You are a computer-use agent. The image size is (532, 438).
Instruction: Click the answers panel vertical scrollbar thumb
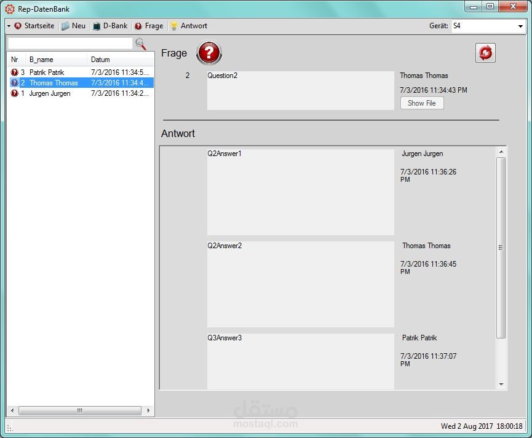501,248
